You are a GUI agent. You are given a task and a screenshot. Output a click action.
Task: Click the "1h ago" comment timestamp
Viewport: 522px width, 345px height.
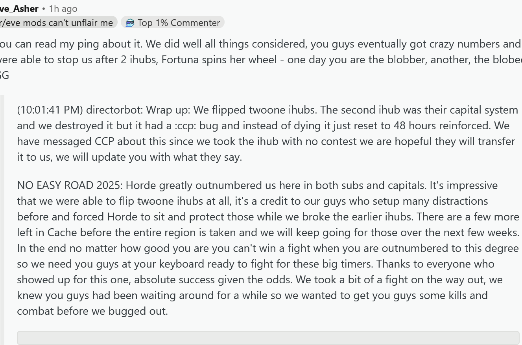point(63,8)
